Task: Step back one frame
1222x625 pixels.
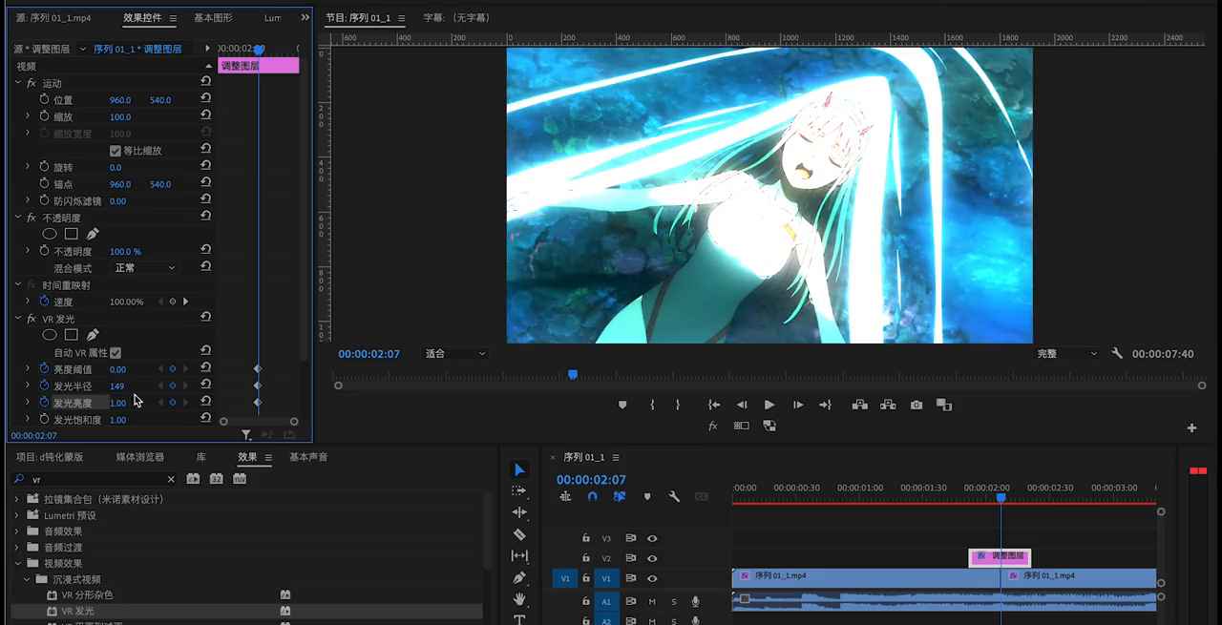Action: point(741,405)
